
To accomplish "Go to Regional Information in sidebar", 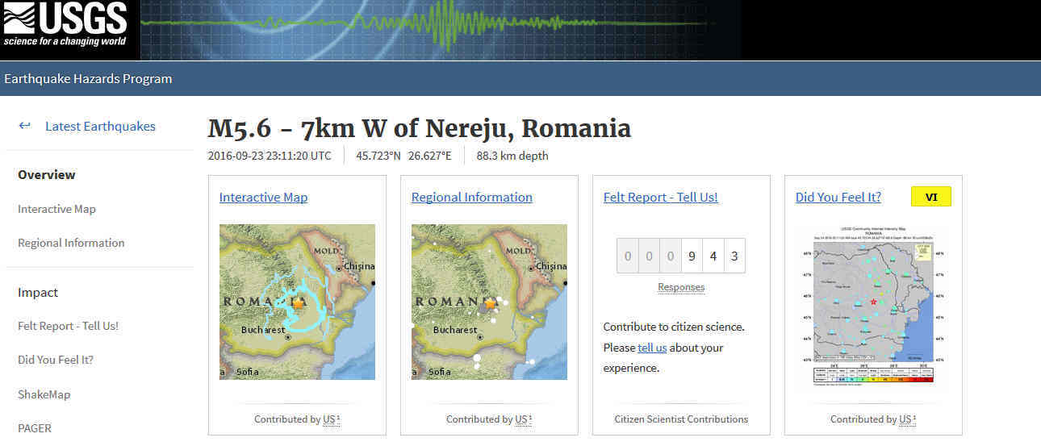I will 71,243.
